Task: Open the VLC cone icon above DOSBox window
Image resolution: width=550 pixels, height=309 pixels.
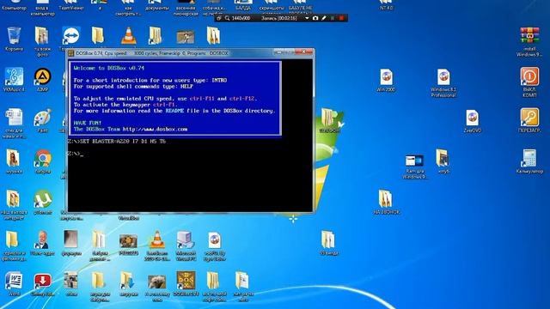Action: tap(128, 36)
